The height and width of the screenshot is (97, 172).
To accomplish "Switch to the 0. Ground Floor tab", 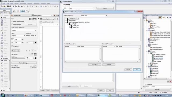I will 21,16.
